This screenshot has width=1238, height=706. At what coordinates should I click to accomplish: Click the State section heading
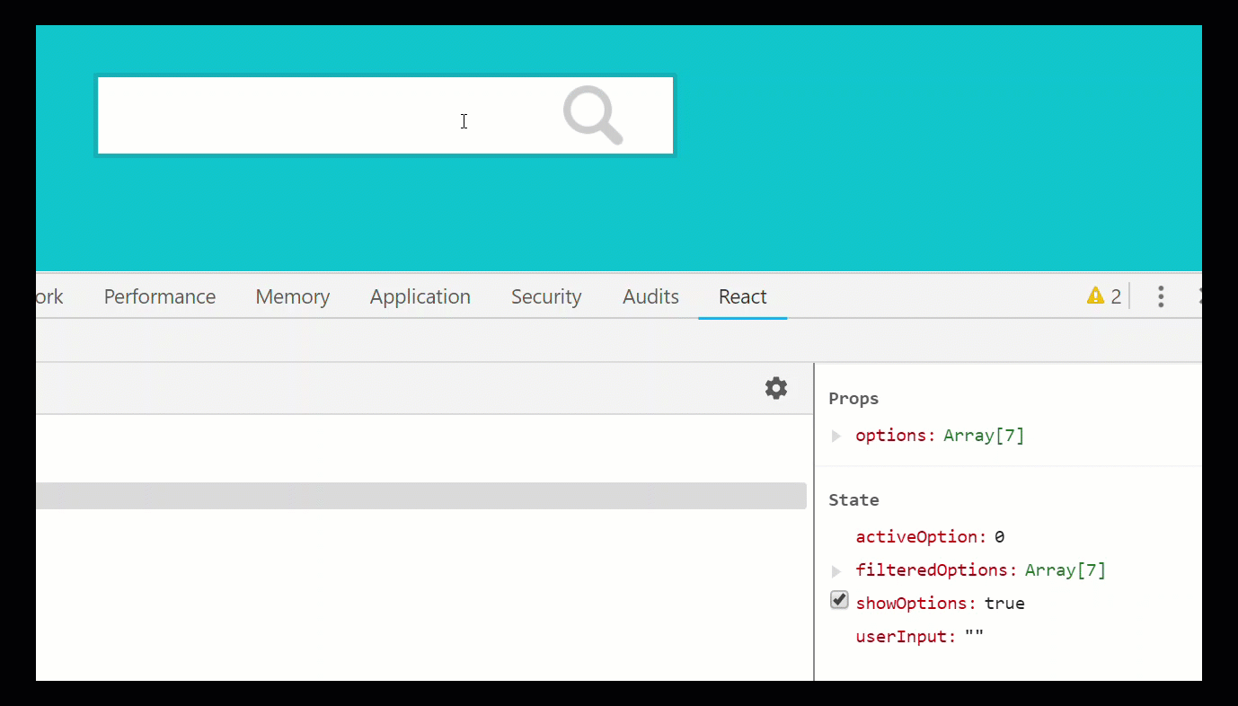click(x=853, y=500)
